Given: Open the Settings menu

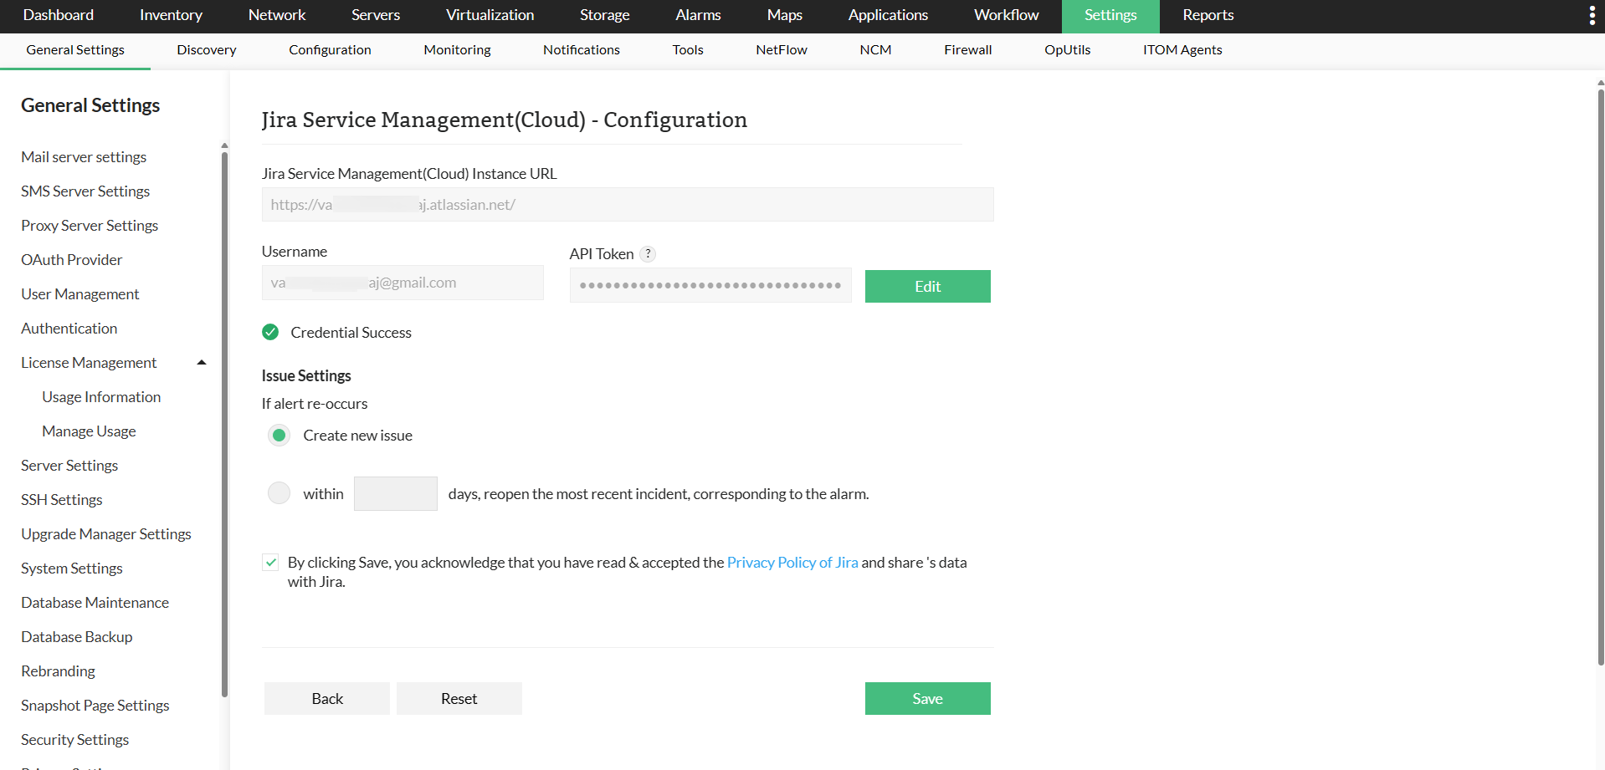Looking at the screenshot, I should point(1110,15).
